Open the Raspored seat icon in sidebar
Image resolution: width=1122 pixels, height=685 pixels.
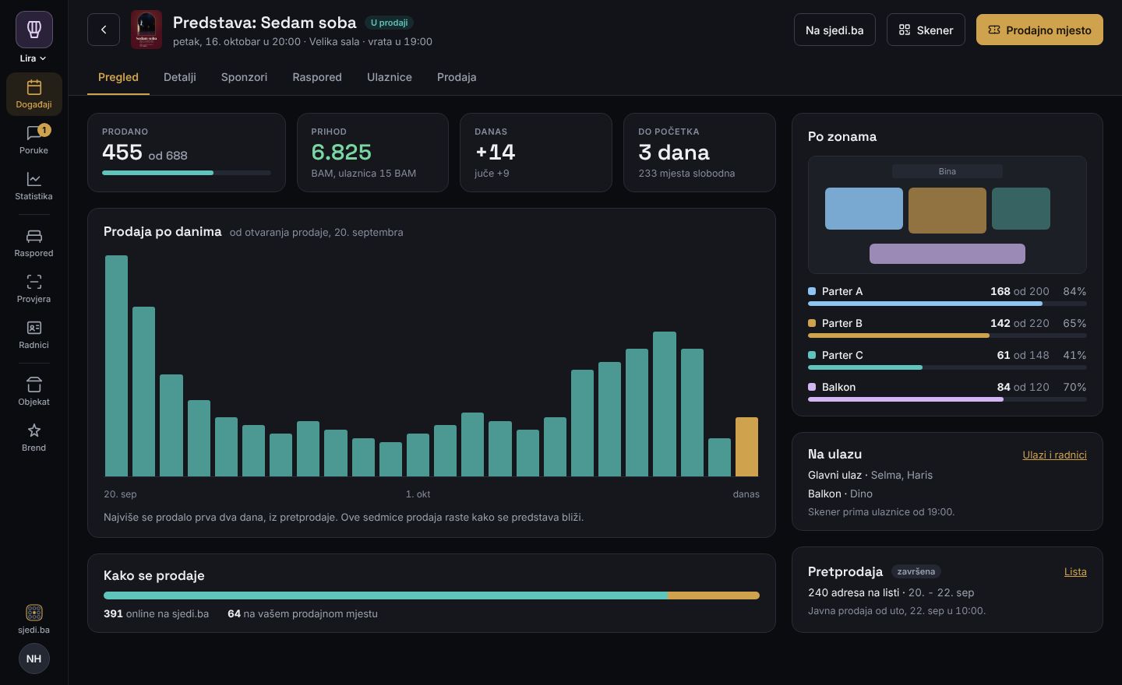pos(34,242)
